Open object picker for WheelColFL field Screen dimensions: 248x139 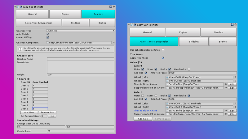point(235,77)
